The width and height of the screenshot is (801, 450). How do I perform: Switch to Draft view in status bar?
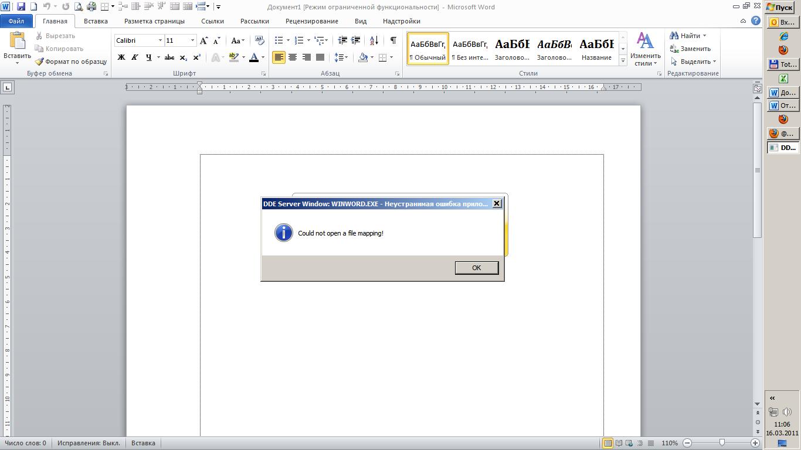tap(650, 443)
